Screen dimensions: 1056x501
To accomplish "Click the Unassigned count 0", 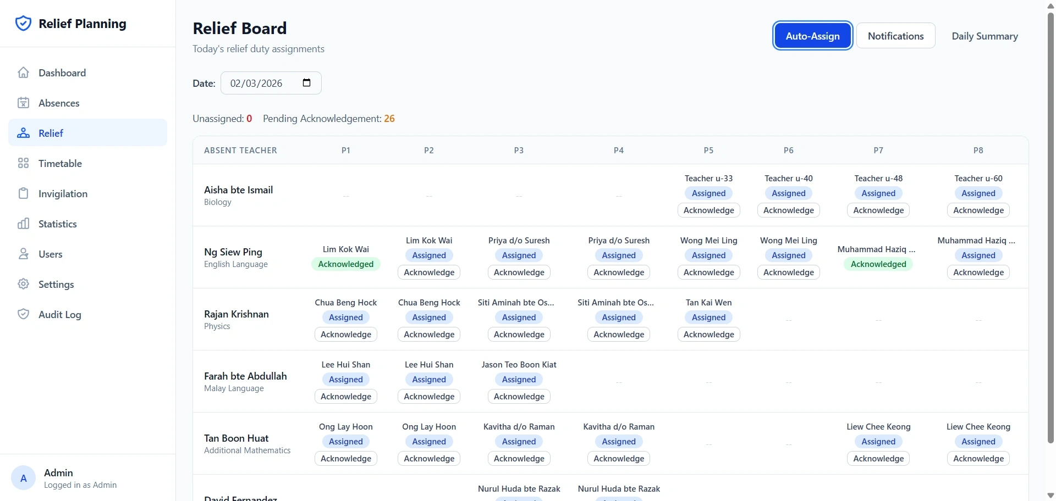I will click(x=249, y=119).
